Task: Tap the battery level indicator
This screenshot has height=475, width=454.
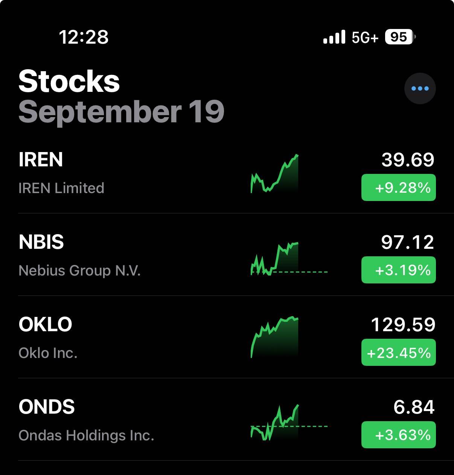Action: [400, 37]
